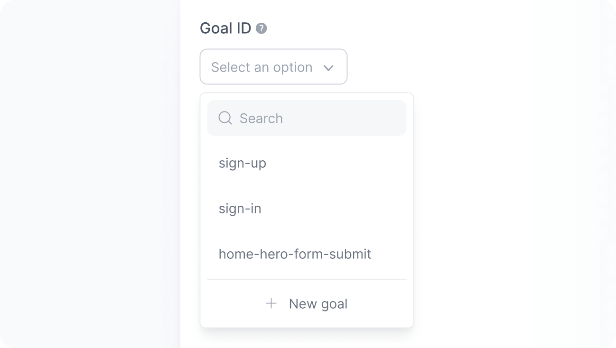Click empty space right of sign-up

point(342,163)
